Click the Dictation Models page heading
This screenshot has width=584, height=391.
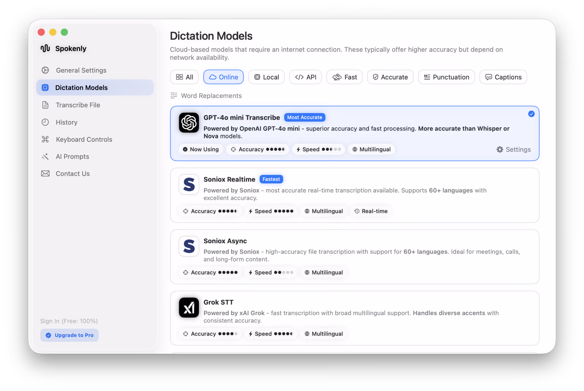tap(211, 36)
